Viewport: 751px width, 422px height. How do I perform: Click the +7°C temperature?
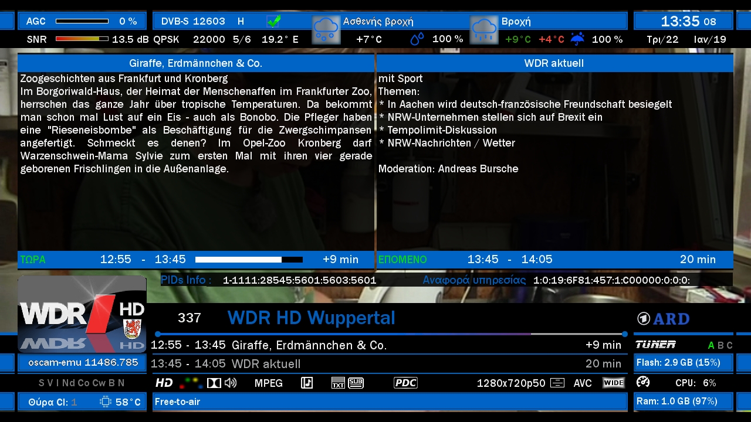[x=369, y=39]
